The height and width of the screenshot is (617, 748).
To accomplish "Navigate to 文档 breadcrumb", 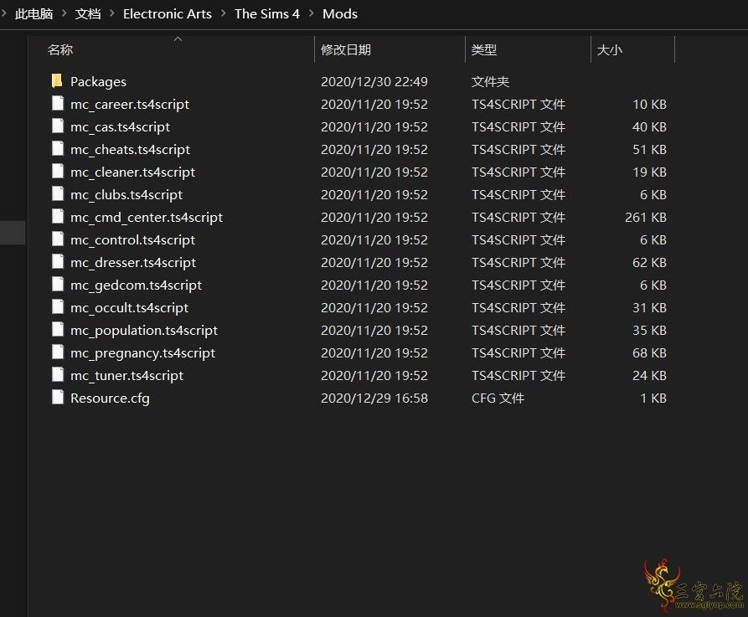I will pyautogui.click(x=88, y=14).
